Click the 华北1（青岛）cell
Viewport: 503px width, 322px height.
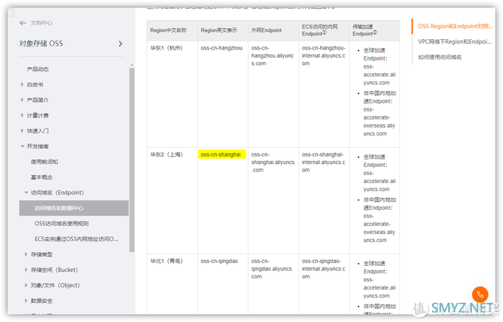point(166,261)
